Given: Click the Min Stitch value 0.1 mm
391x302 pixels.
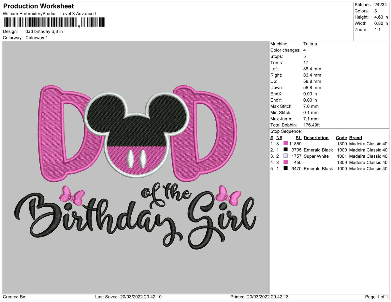Looking at the screenshot, I should coord(311,112).
